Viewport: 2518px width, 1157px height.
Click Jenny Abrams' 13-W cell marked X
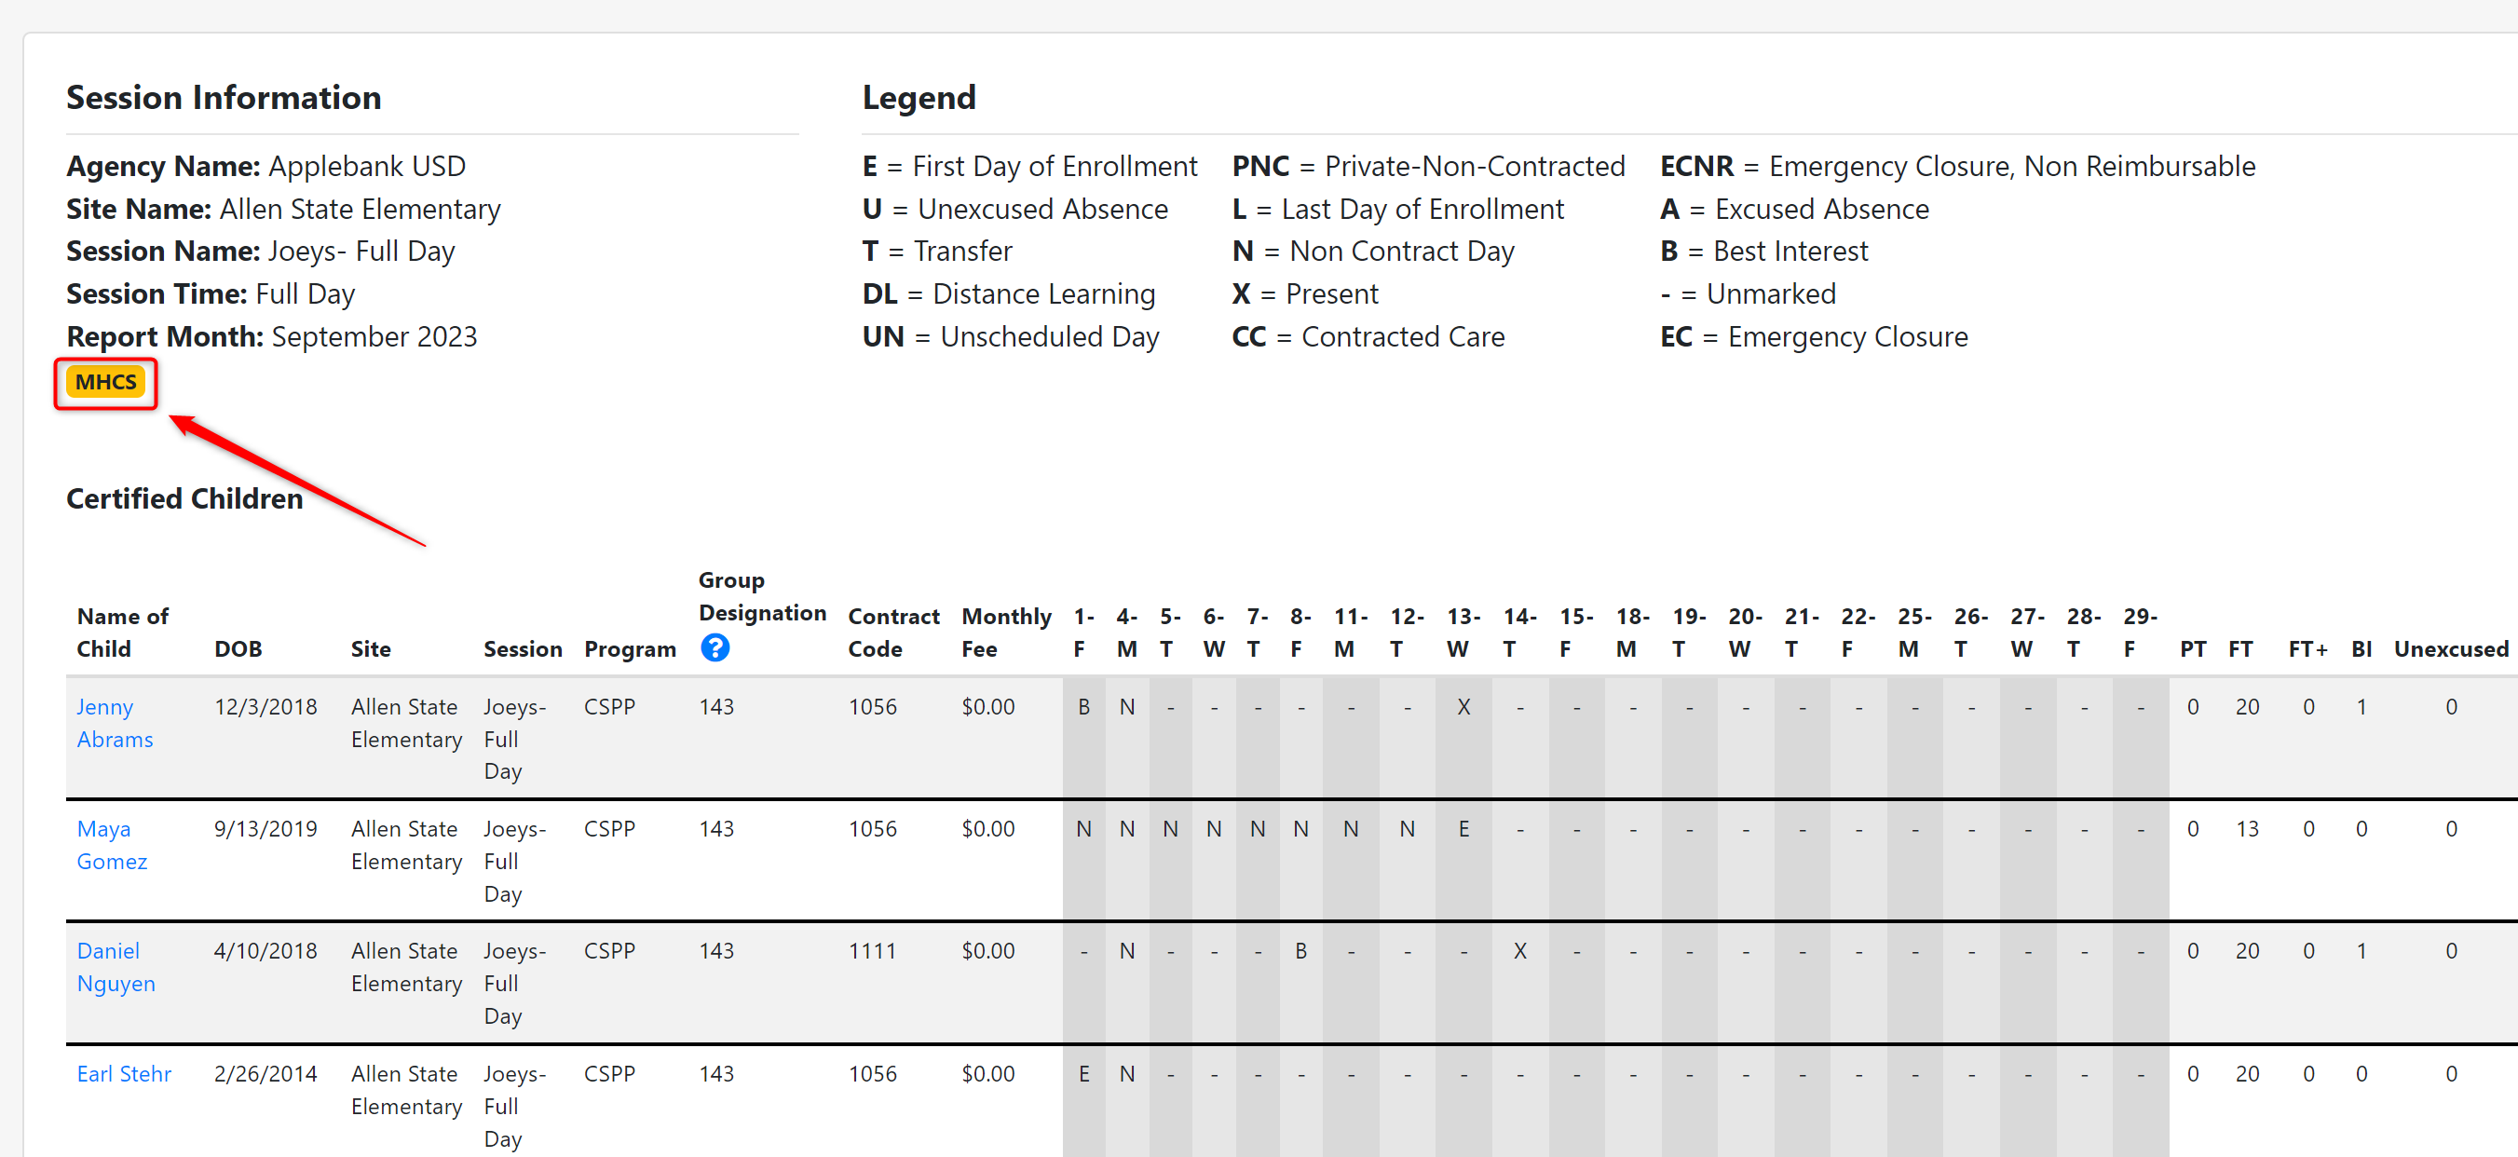(x=1463, y=706)
